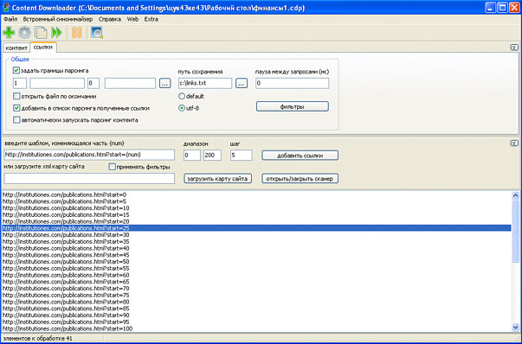Enable 'автоматически запускать парсинг контента'
This screenshot has height=344, width=522.
[x=16, y=120]
